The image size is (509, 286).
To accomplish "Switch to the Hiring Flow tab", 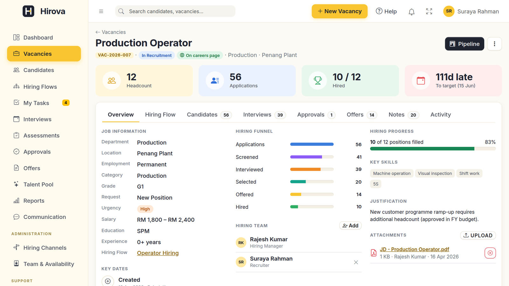I will click(160, 115).
